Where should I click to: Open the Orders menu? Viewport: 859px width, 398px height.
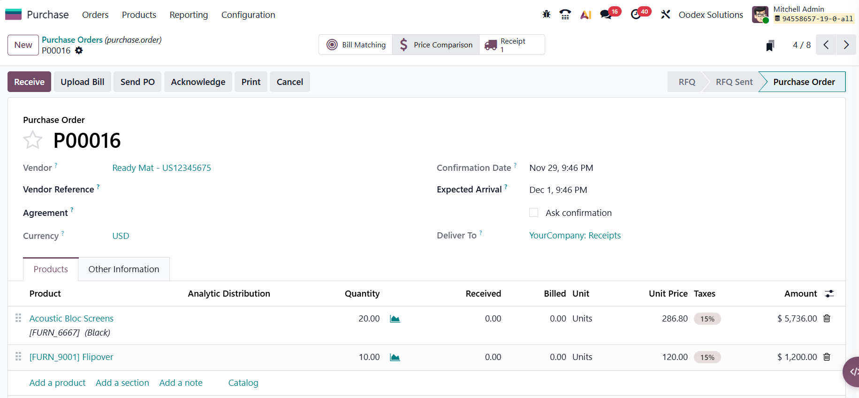click(x=95, y=15)
